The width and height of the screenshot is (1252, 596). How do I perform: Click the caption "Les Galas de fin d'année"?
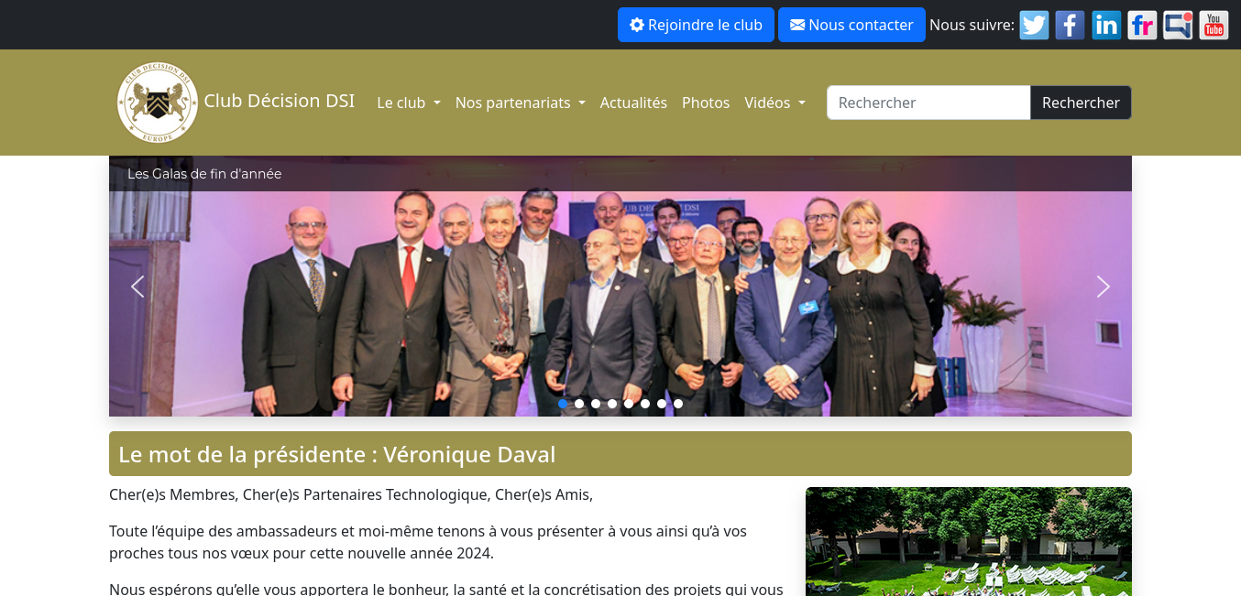tap(204, 174)
